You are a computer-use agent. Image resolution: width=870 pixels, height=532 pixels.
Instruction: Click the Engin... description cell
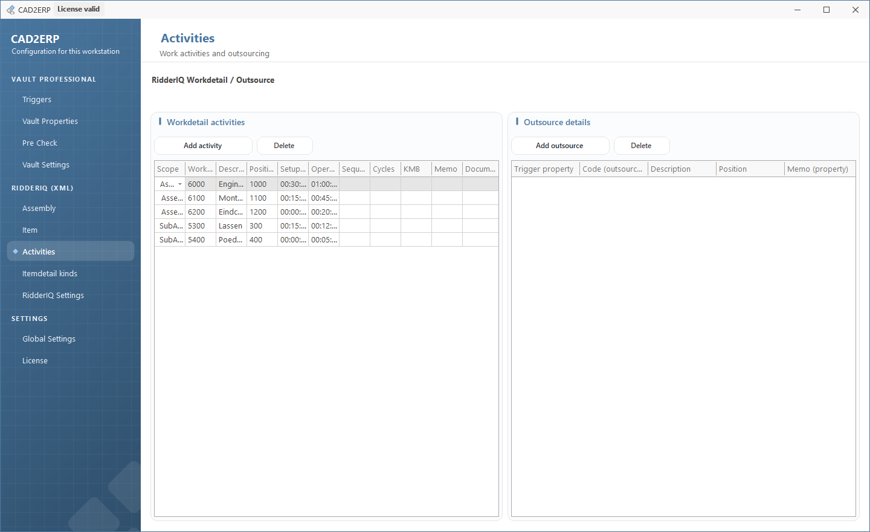[x=231, y=184]
